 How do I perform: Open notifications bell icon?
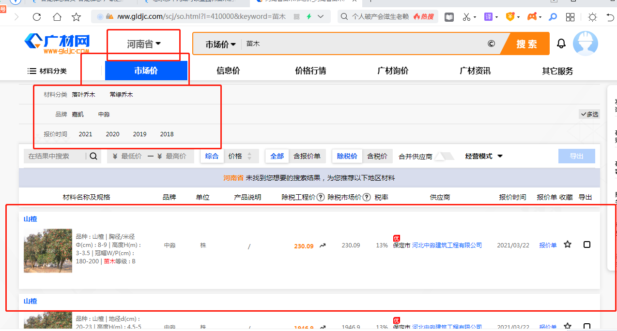pyautogui.click(x=561, y=44)
